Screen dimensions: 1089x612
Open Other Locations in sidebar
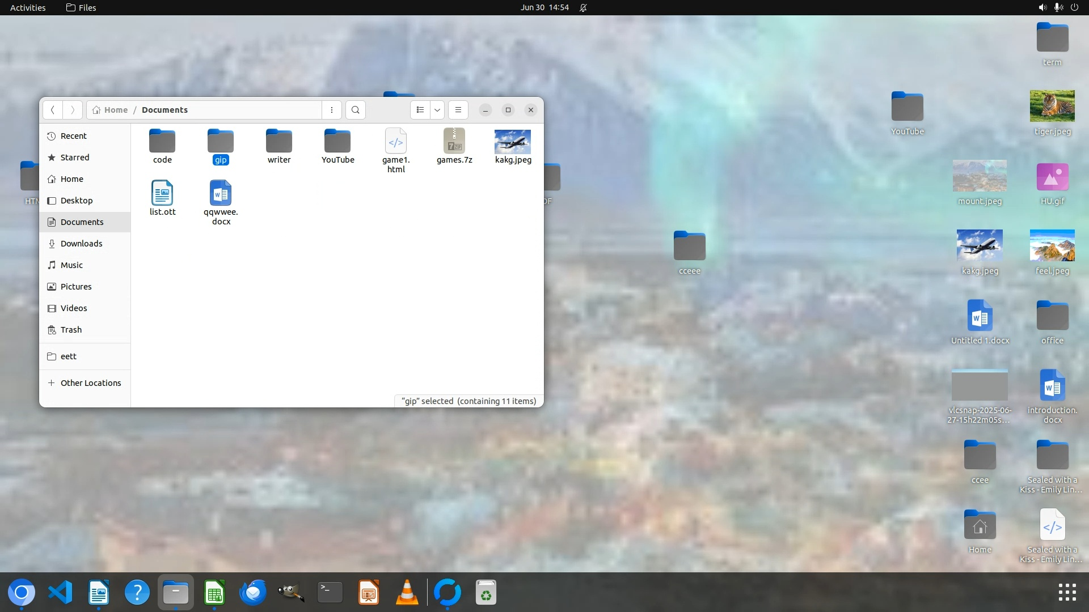click(91, 383)
